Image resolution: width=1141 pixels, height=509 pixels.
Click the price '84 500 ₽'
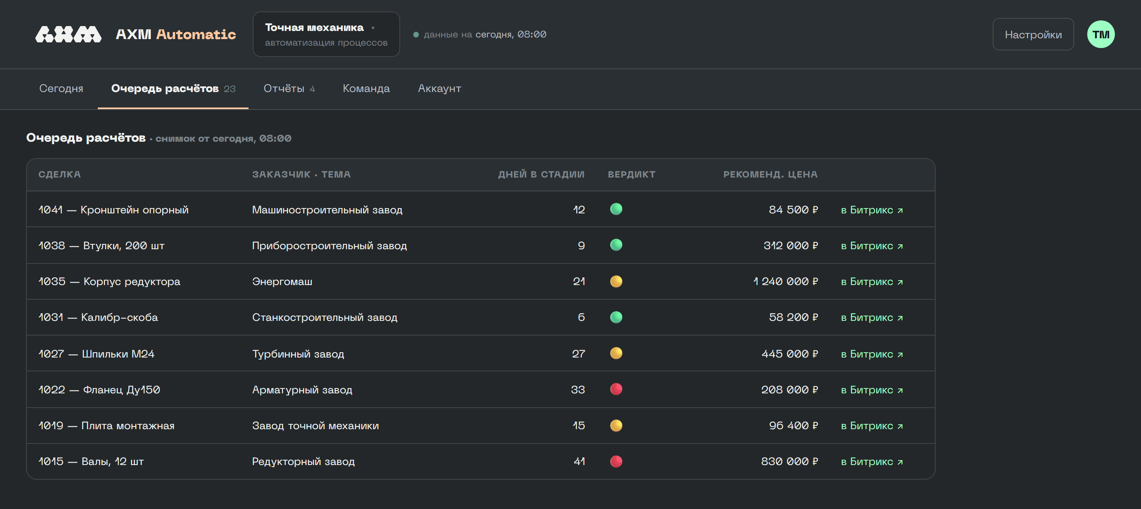coord(793,210)
